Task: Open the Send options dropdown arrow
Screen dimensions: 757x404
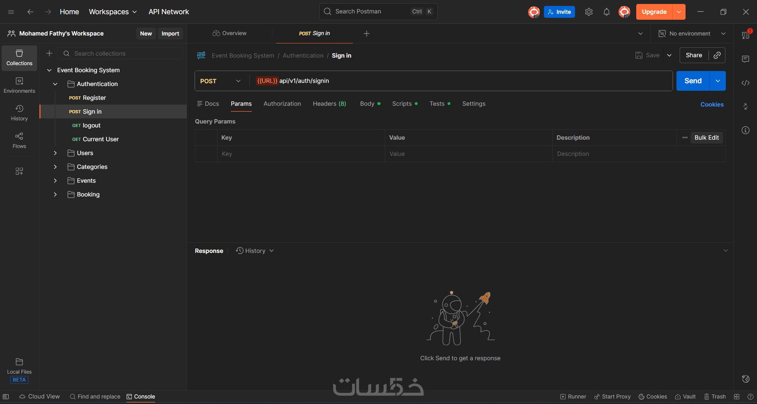Action: 718,81
